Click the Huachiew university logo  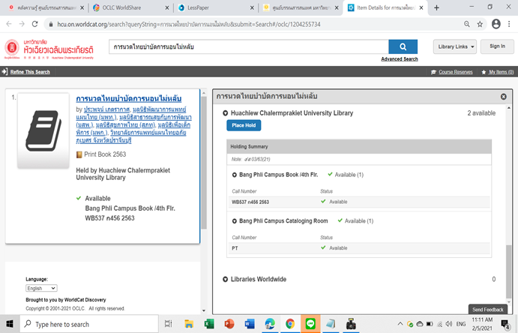tap(49, 49)
